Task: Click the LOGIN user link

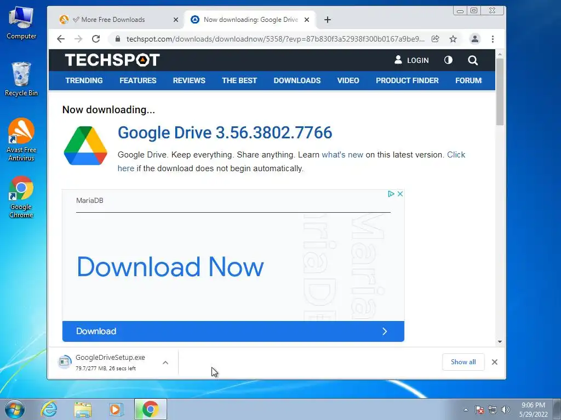Action: [411, 60]
